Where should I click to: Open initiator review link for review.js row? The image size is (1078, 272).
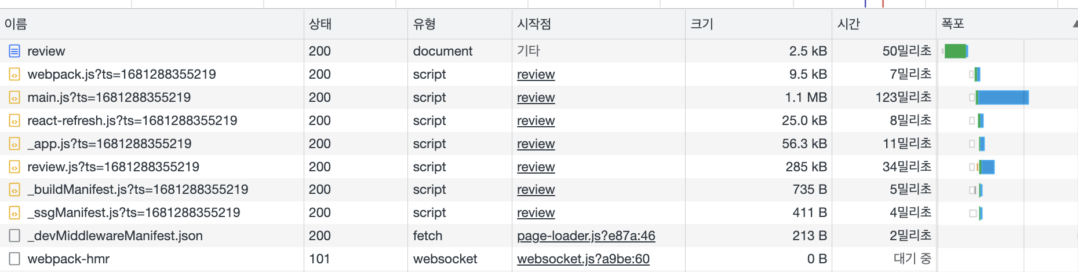point(536,167)
